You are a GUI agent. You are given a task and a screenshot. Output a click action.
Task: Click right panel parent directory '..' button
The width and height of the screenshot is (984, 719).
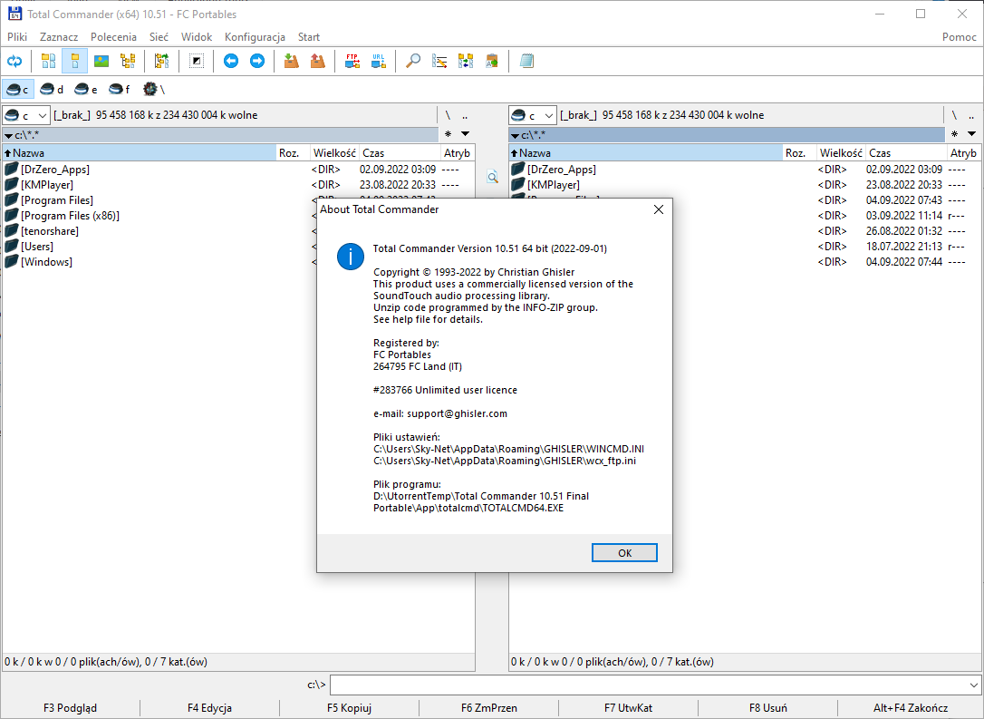[970, 115]
